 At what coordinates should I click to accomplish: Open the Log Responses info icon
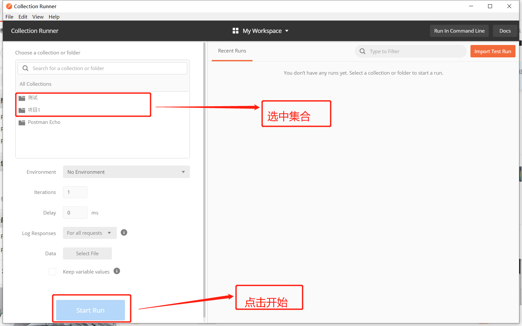(124, 232)
